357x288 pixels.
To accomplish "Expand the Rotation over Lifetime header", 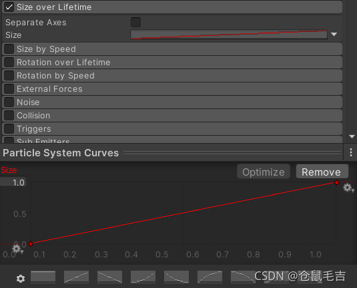I will point(172,62).
